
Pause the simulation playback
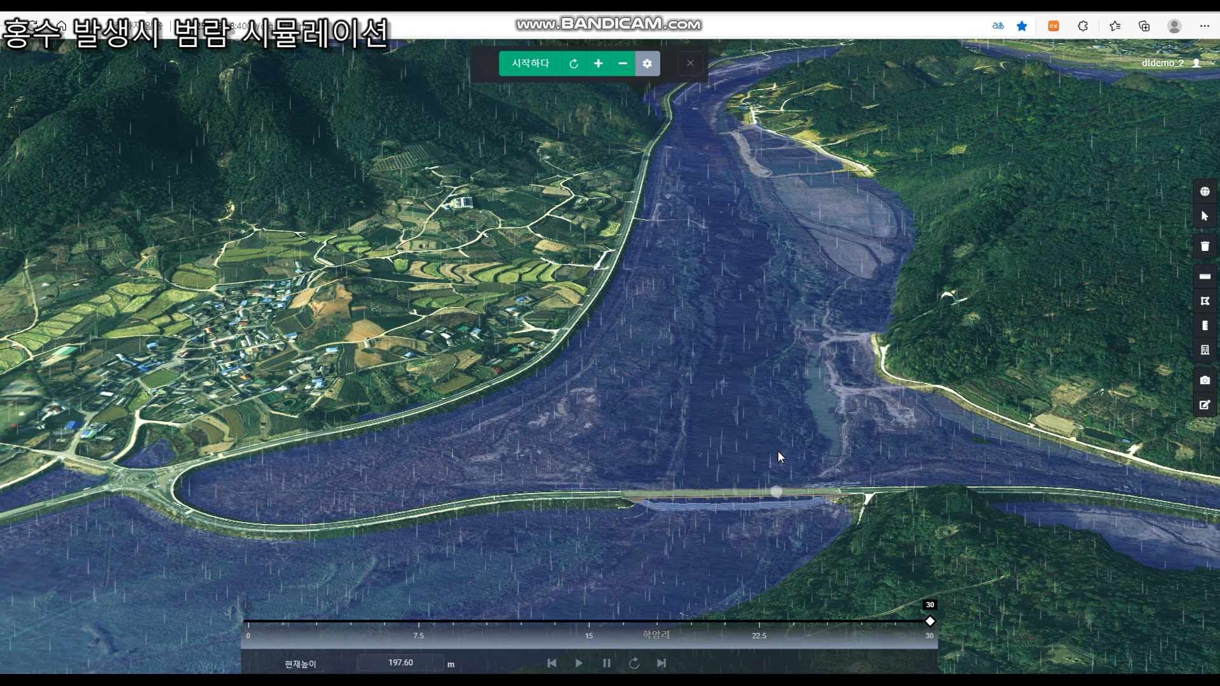tap(607, 663)
